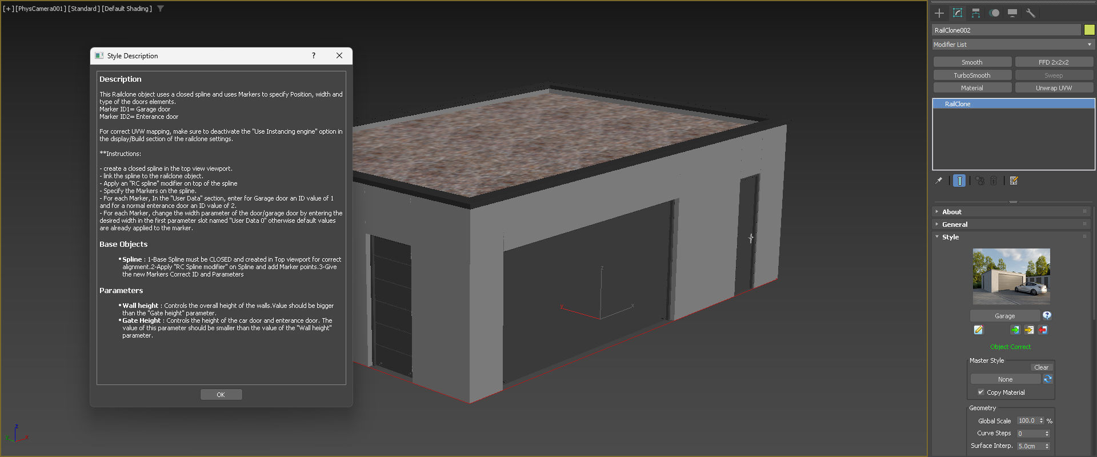Click the Style Description dialog window icon
This screenshot has width=1097, height=457.
click(99, 55)
